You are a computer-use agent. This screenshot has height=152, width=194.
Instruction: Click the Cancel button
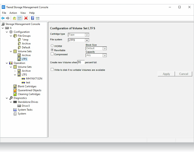(x=184, y=74)
